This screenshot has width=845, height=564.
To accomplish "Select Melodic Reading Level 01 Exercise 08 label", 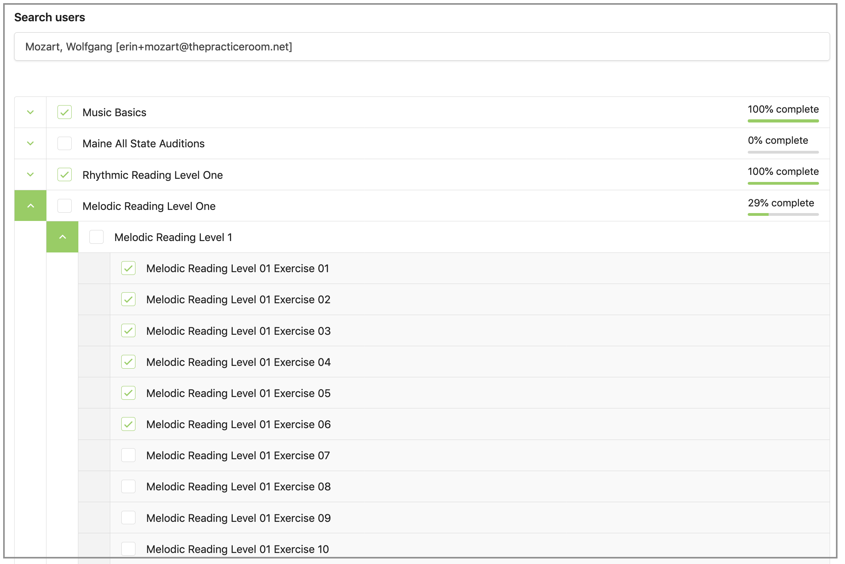I will click(x=238, y=487).
